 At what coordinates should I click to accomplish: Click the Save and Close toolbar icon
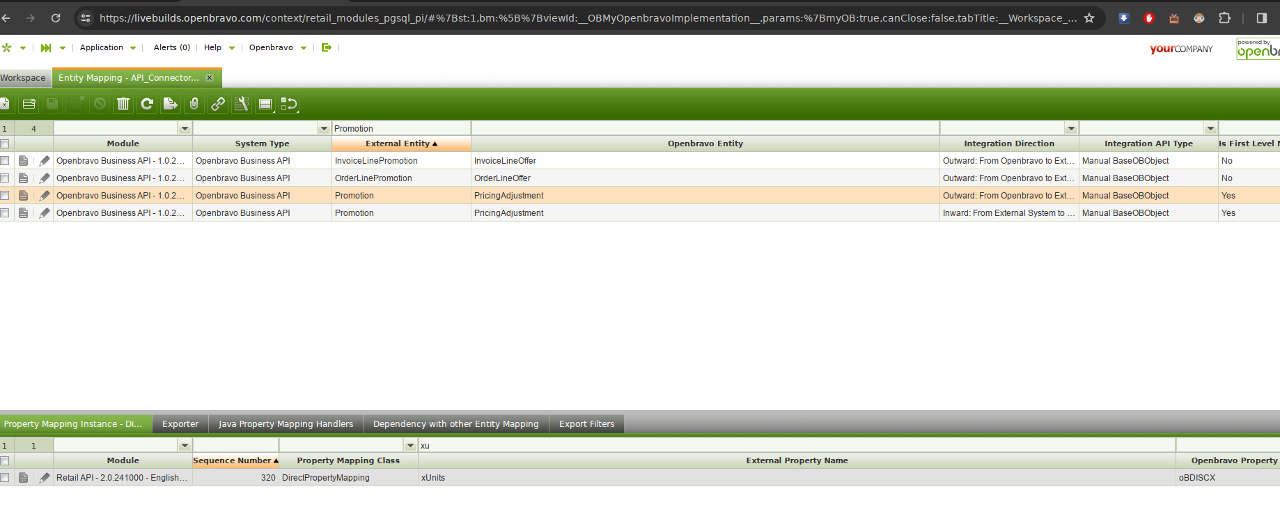click(x=76, y=104)
